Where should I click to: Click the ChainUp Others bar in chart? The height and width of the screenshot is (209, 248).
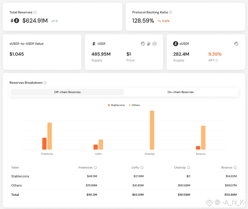[x=152, y=130]
